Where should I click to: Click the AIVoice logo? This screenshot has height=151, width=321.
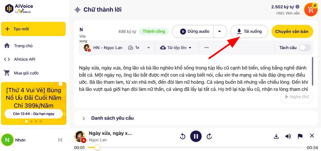pyautogui.click(x=19, y=9)
